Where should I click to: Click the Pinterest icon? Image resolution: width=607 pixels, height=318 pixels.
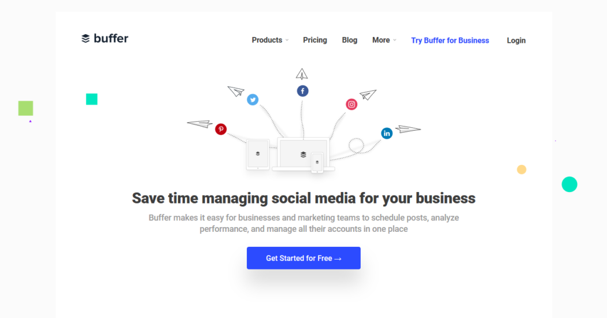[x=221, y=129]
